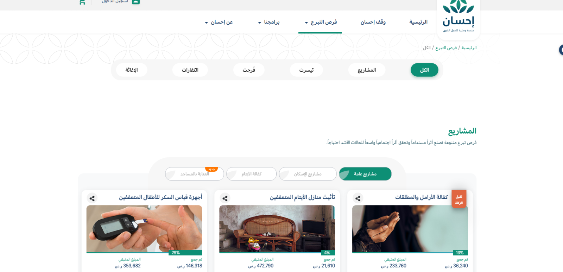Click the فرص التبرع breadcrumb link
This screenshot has width=563, height=272.
446,48
